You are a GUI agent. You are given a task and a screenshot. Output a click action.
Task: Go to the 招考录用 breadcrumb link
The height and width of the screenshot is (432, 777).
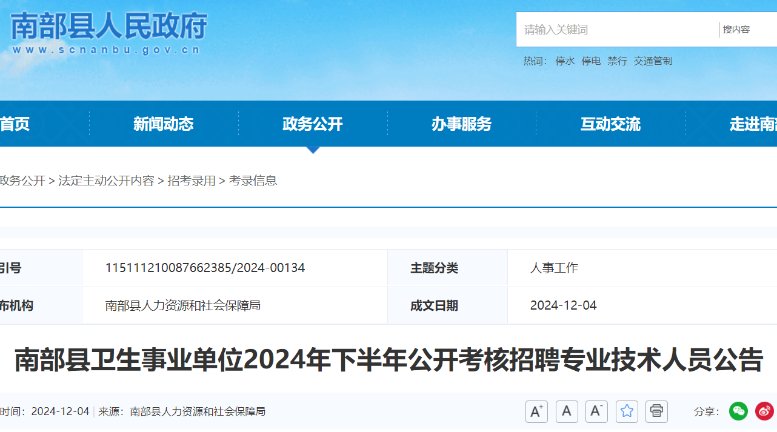coord(192,181)
